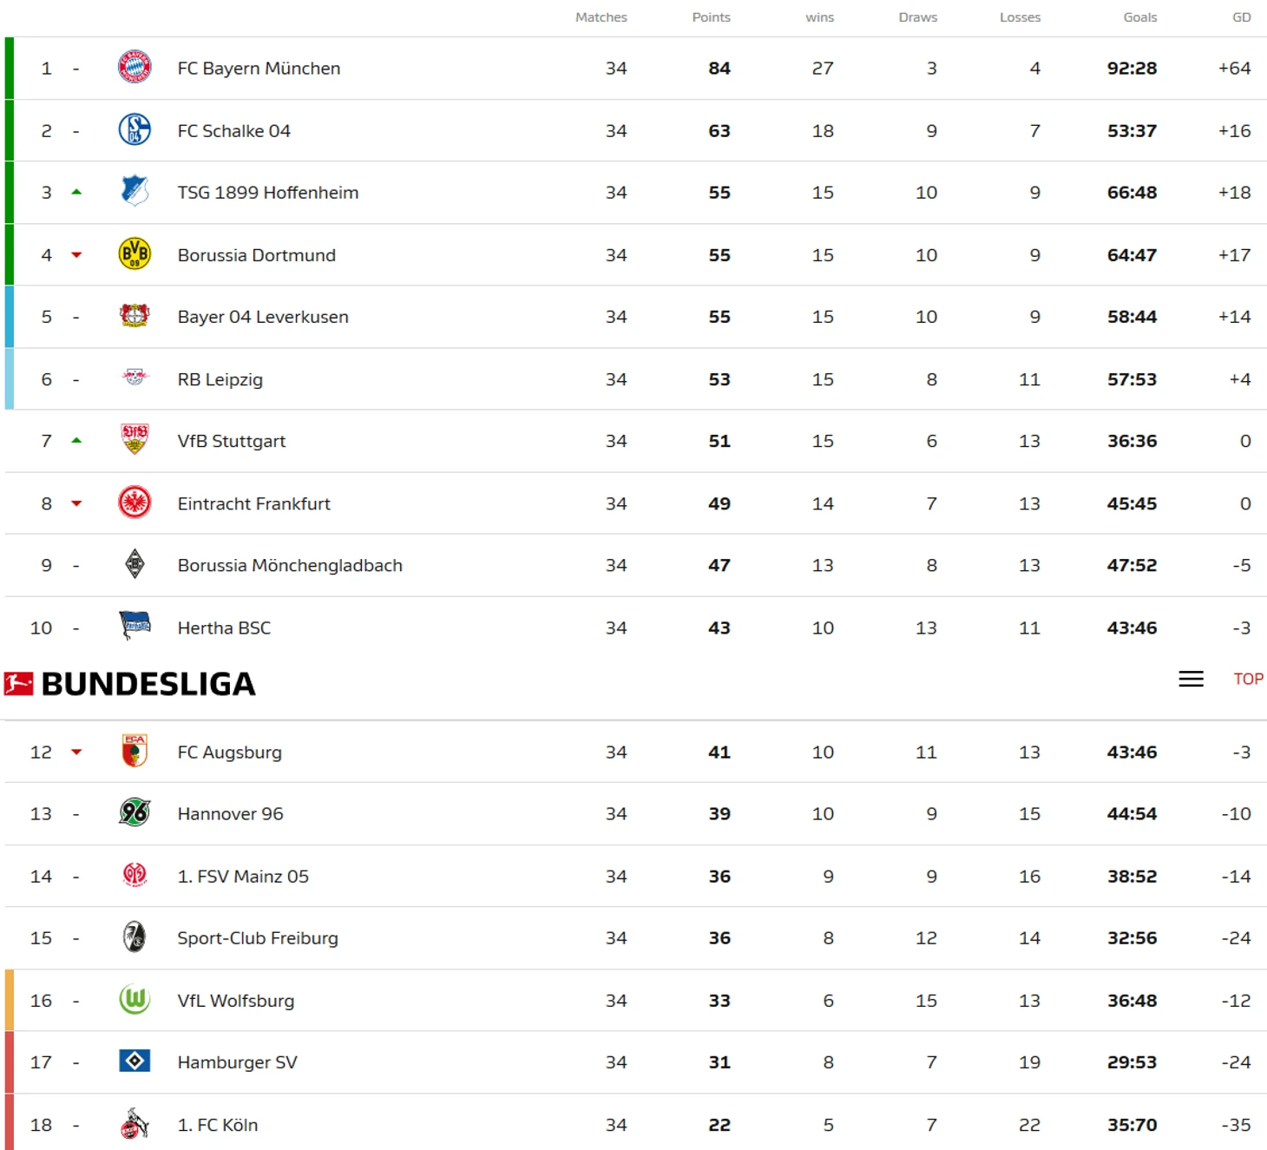1267x1150 pixels.
Task: Click the 1. FC Köln goat crest
Action: tap(135, 1124)
